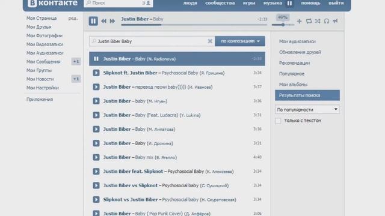Screen dimensions: 385x216
Task: Play Slipknot ft. Justin Biber Psychosocial Baby (Я. Гришина)
Action: (x=96, y=73)
